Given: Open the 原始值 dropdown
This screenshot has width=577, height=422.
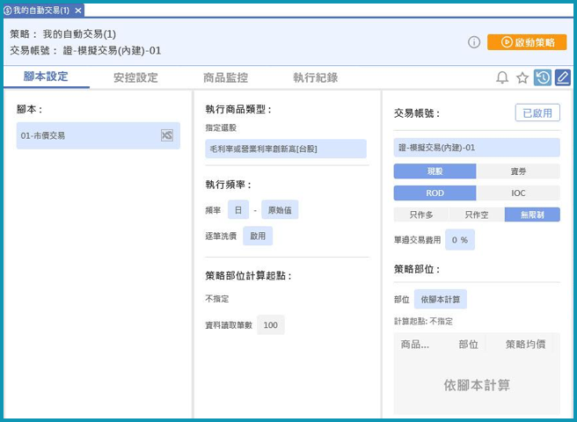Looking at the screenshot, I should point(280,210).
